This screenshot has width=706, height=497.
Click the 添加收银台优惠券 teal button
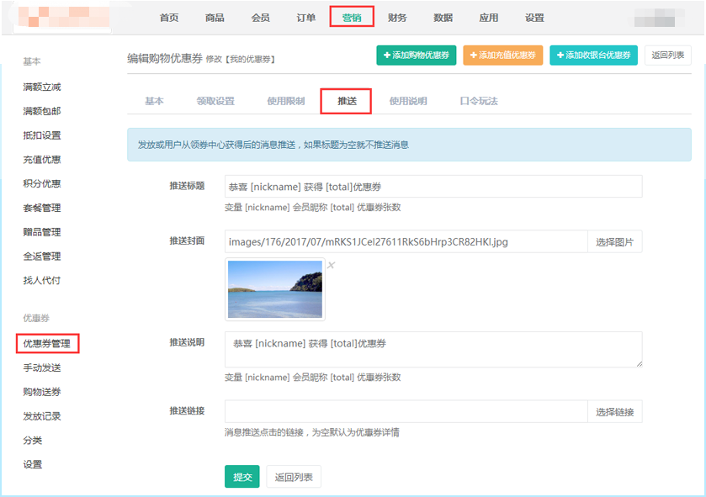(x=593, y=56)
